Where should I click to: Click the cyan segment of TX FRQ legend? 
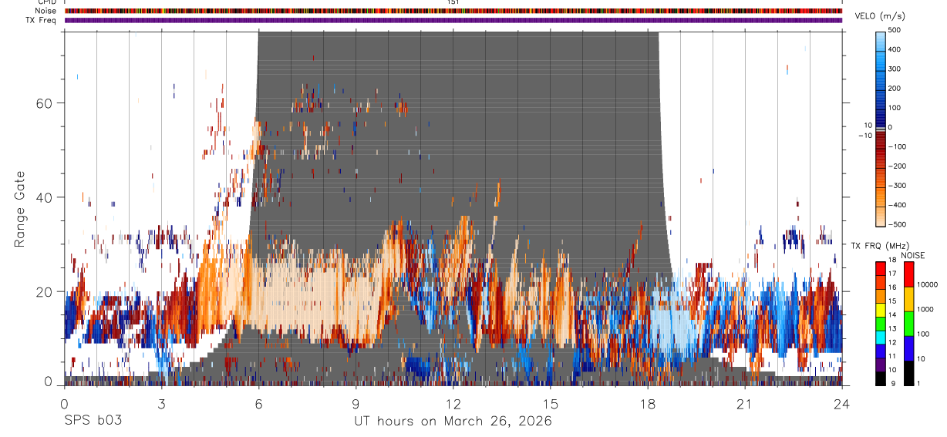(x=881, y=337)
